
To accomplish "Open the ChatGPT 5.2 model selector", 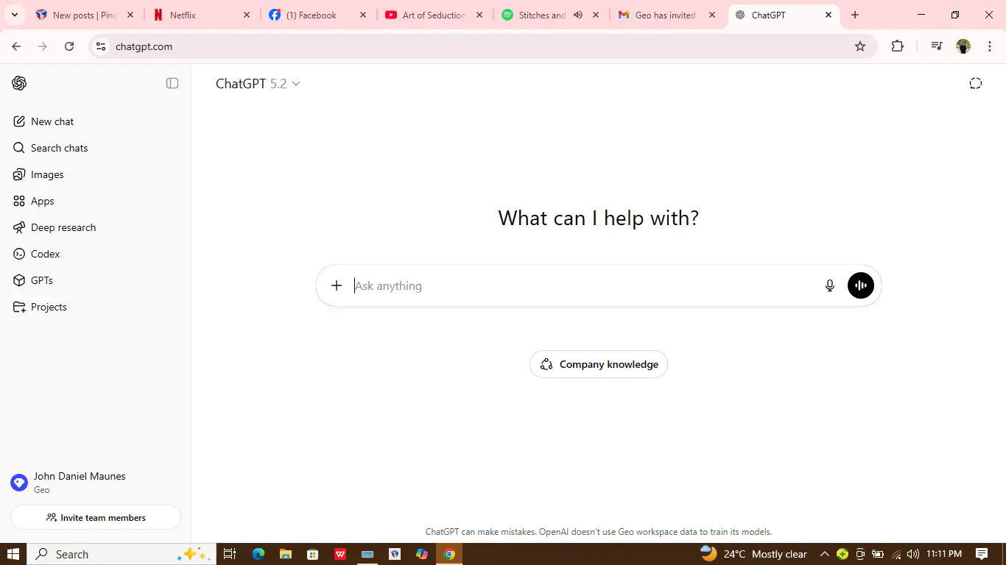I will point(258,84).
